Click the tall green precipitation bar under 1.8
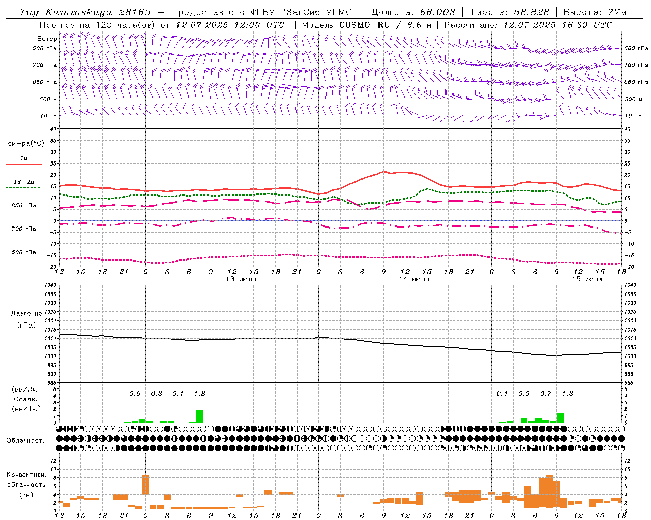The height and width of the screenshot is (520, 651). (x=199, y=416)
